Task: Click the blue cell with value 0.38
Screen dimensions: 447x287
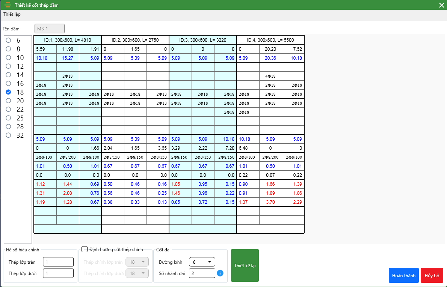Action: coord(113,202)
